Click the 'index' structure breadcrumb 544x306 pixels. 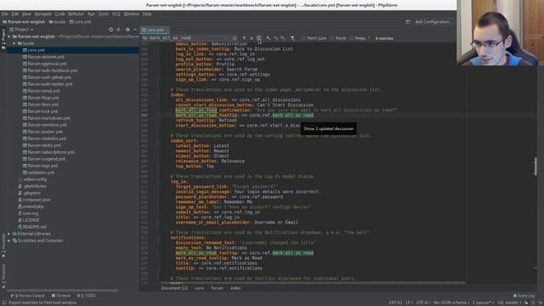coord(235,288)
